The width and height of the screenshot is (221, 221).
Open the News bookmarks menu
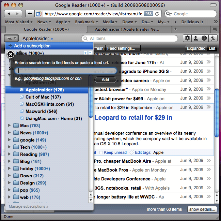point(44,22)
